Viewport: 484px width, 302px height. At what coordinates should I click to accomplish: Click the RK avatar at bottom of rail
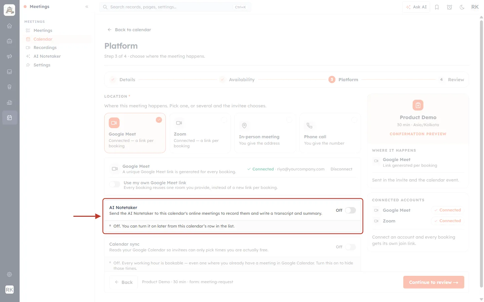tap(9, 290)
